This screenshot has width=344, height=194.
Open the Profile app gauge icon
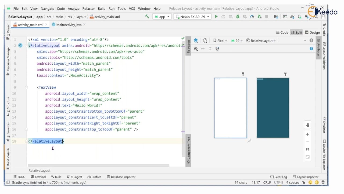[252, 17]
